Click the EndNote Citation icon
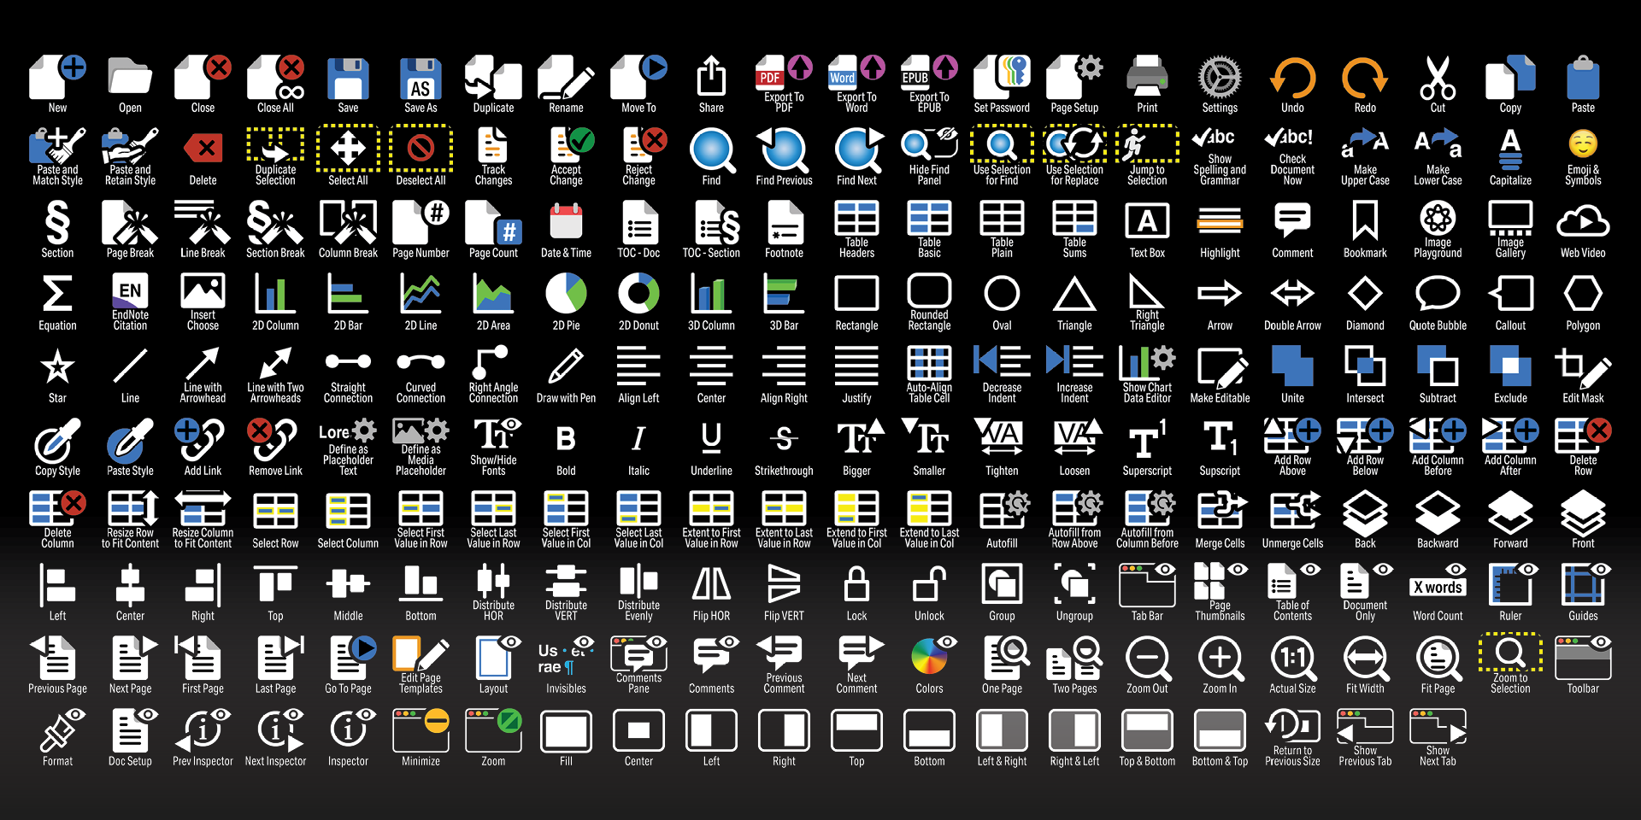The image size is (1641, 820). pos(130,290)
